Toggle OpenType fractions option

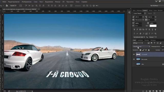[x=156, y=33]
